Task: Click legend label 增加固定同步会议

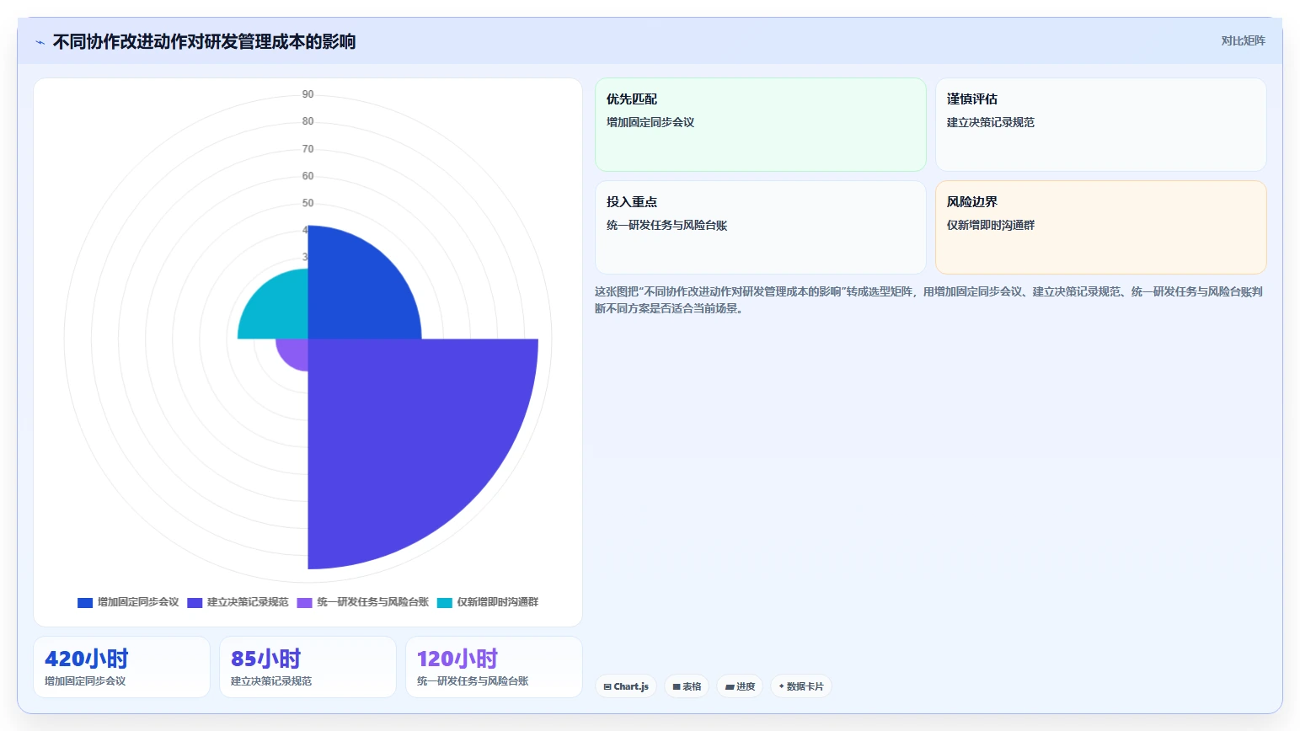Action: pos(138,602)
